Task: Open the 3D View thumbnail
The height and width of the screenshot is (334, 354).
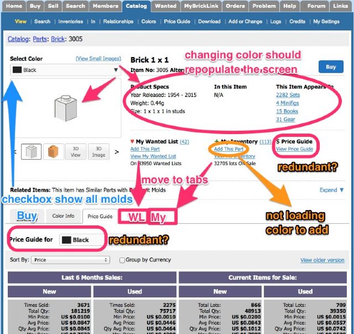Action: tap(75, 151)
